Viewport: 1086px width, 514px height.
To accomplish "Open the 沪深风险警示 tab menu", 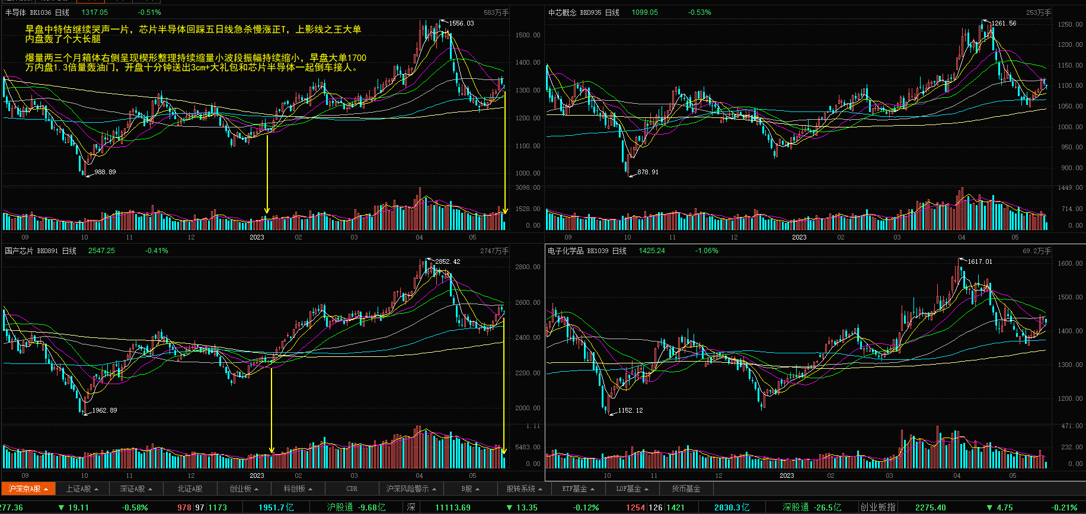I will click(x=411, y=489).
